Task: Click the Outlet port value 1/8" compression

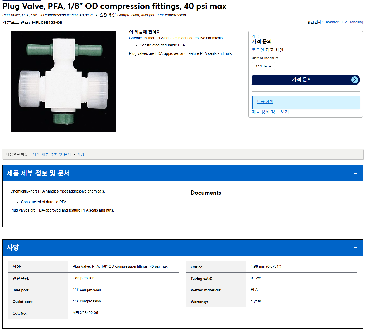Action: (87, 301)
